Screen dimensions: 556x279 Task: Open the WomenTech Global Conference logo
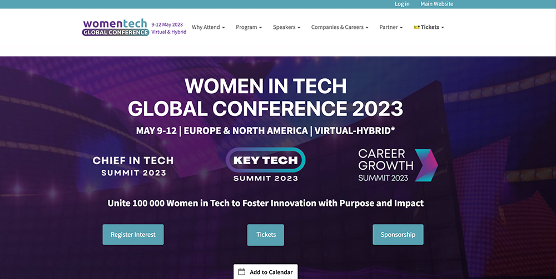(116, 28)
